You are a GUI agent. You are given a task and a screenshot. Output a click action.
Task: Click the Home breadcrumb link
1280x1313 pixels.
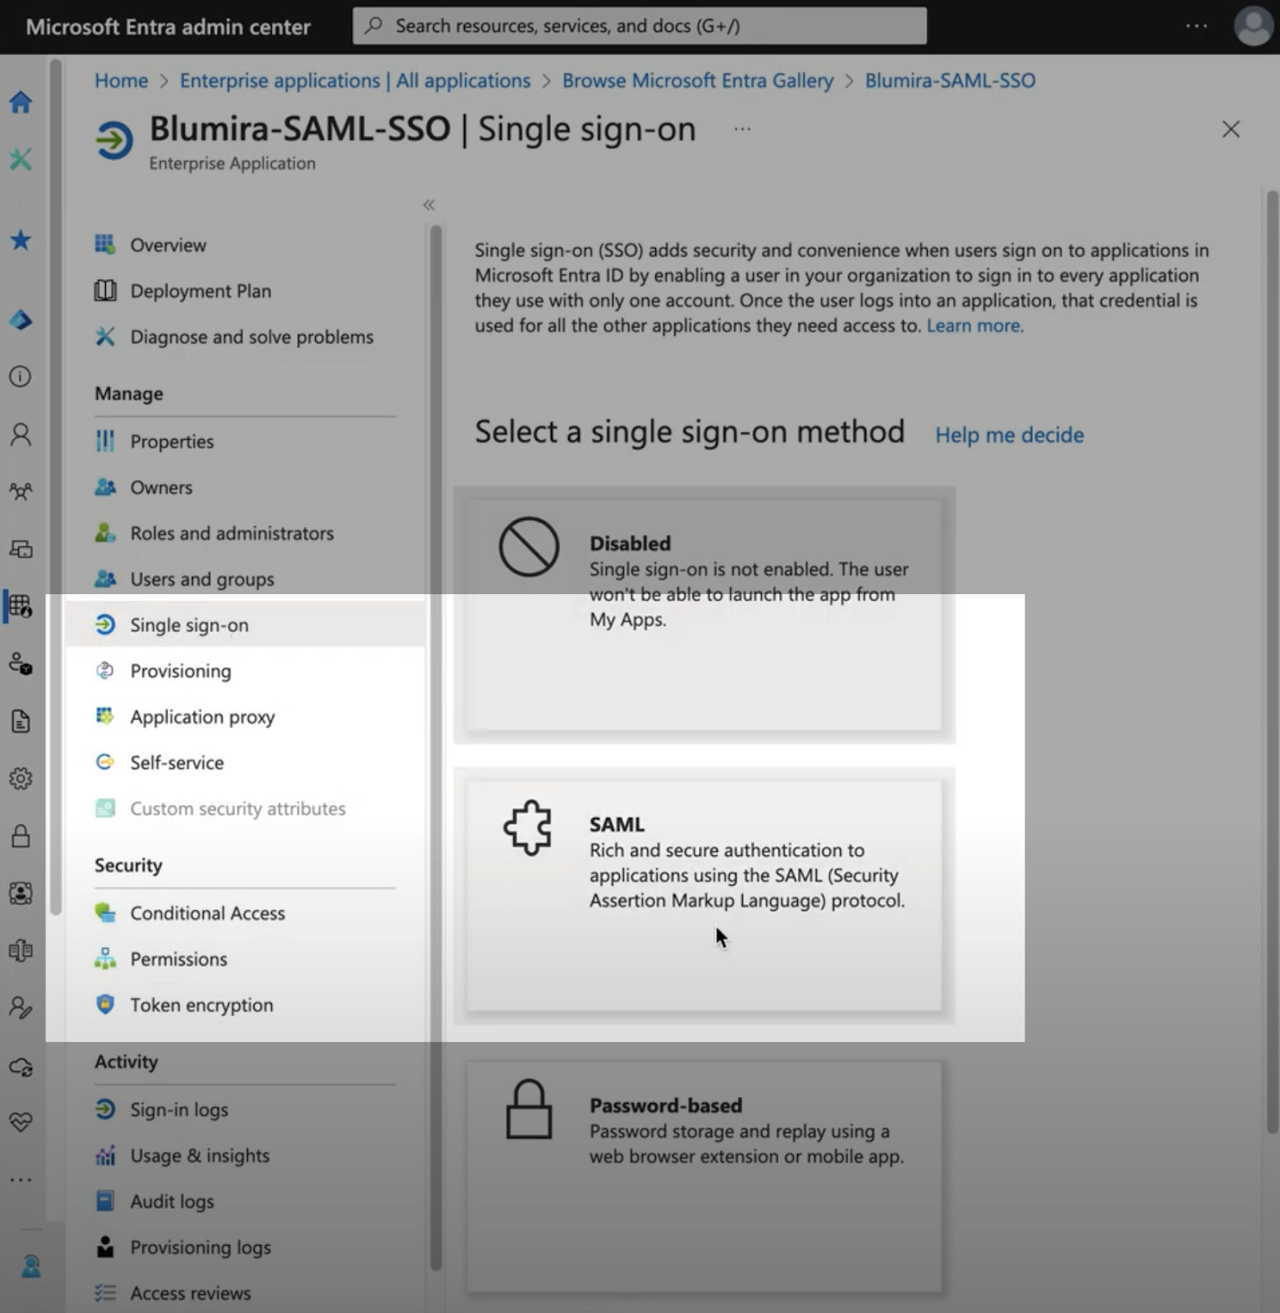point(122,80)
